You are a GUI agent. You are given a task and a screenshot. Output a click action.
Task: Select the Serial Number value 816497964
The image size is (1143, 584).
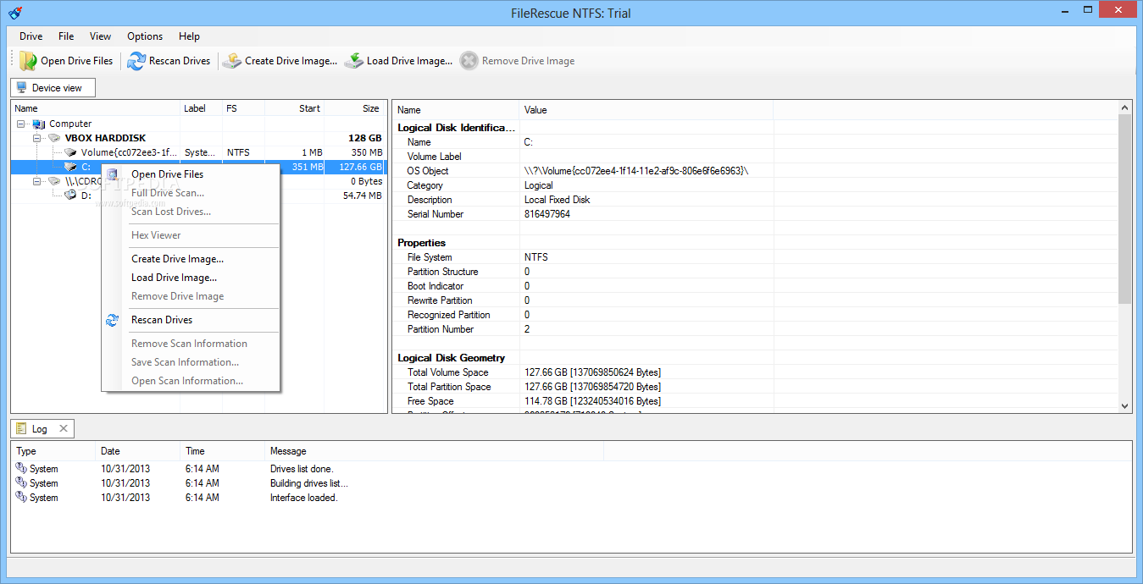547,214
